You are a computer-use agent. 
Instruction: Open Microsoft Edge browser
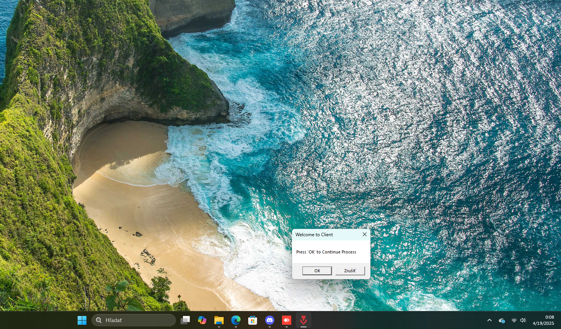point(236,320)
